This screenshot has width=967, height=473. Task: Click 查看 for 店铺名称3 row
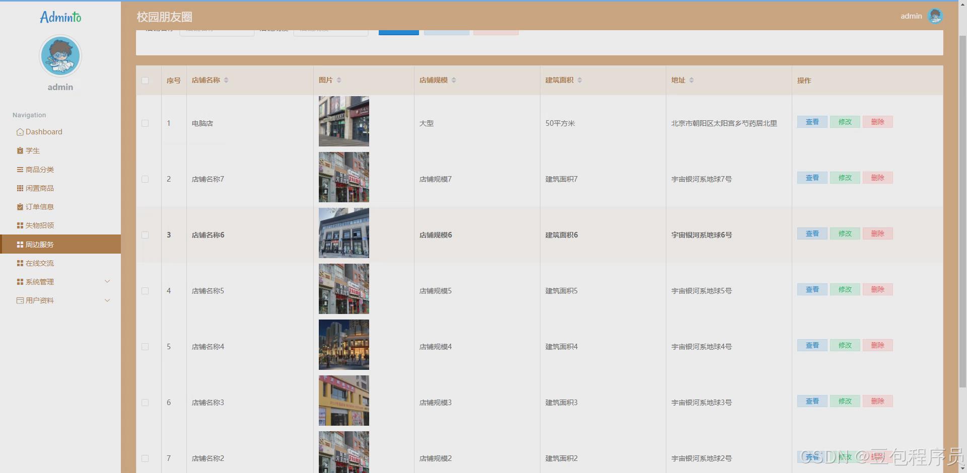tap(812, 401)
